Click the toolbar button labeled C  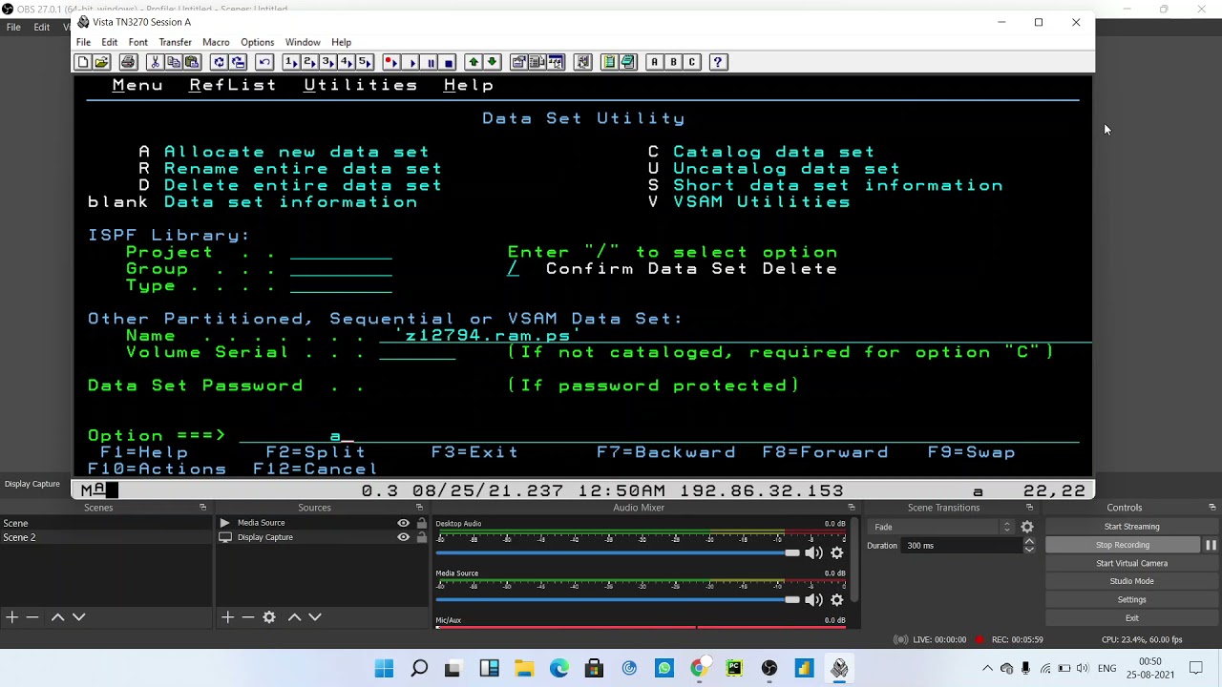coord(692,62)
